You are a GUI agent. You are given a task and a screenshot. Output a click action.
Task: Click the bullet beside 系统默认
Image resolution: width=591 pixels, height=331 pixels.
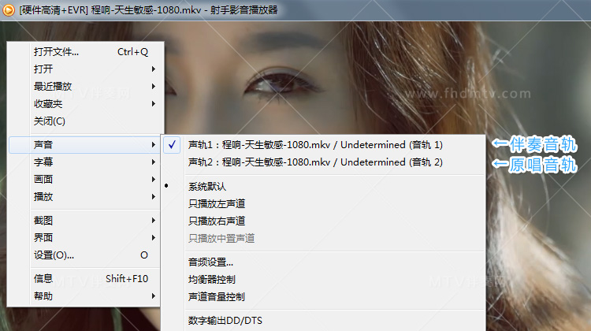(x=166, y=185)
